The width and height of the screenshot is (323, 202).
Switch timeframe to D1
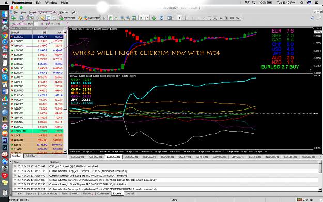point(47,24)
